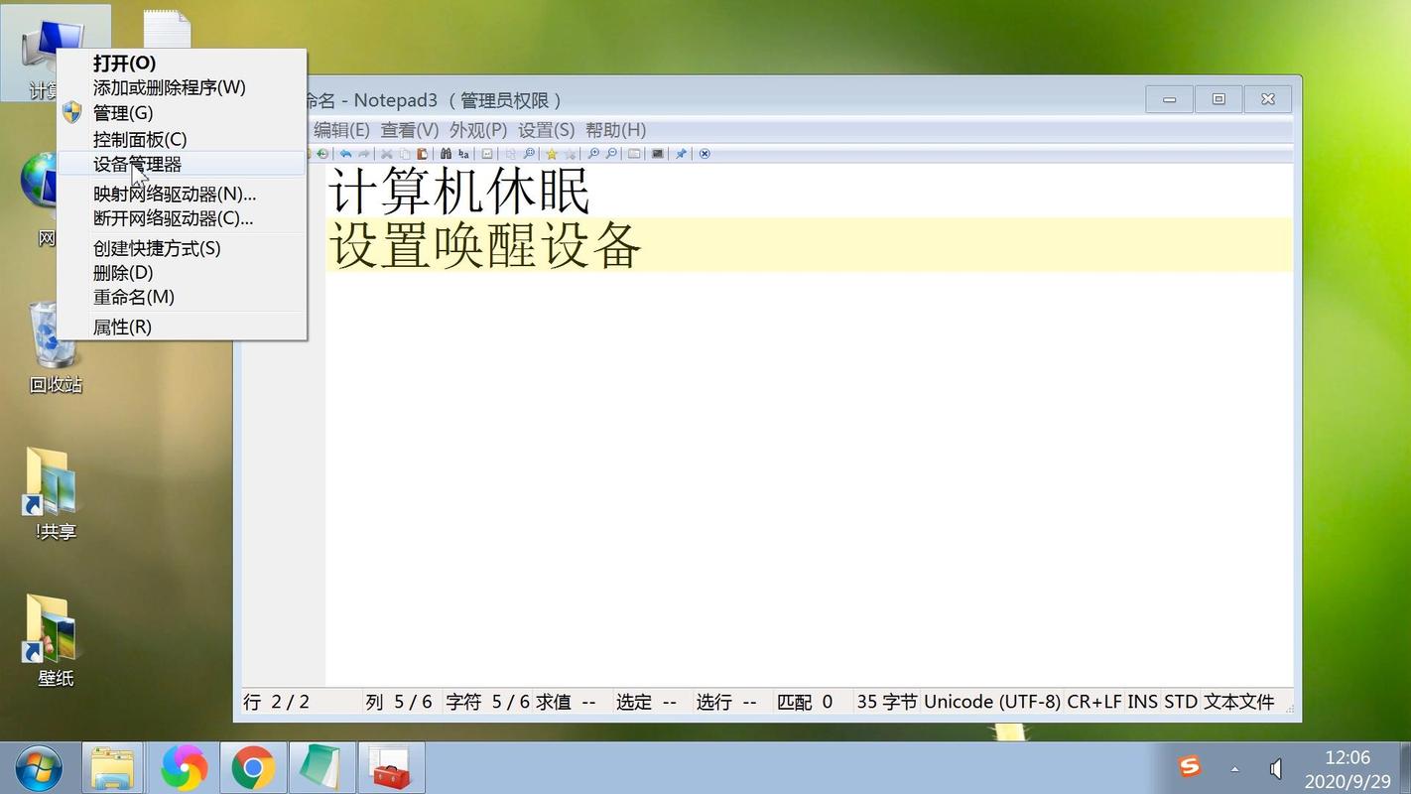
Task: Open the CR+LF line ending selector
Action: pyautogui.click(x=1094, y=702)
